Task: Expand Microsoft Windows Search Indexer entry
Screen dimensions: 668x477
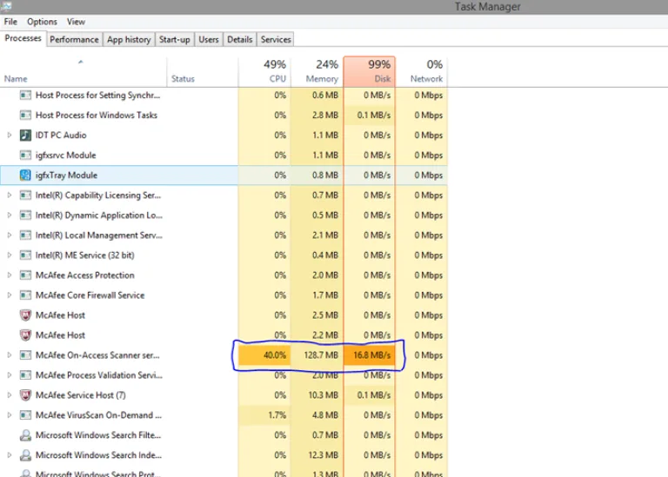Action: tap(10, 455)
